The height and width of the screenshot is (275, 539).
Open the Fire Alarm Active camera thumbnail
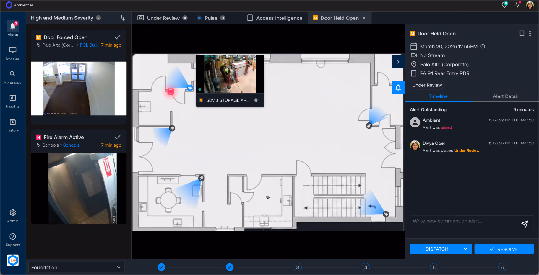pos(79,188)
